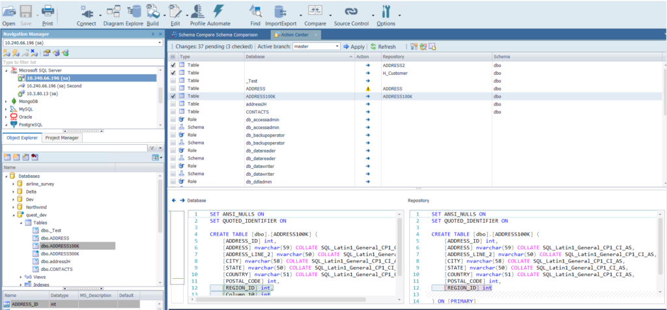Select dbo.ADDRESS500K table in tree
This screenshot has width=667, height=310.
click(x=59, y=253)
